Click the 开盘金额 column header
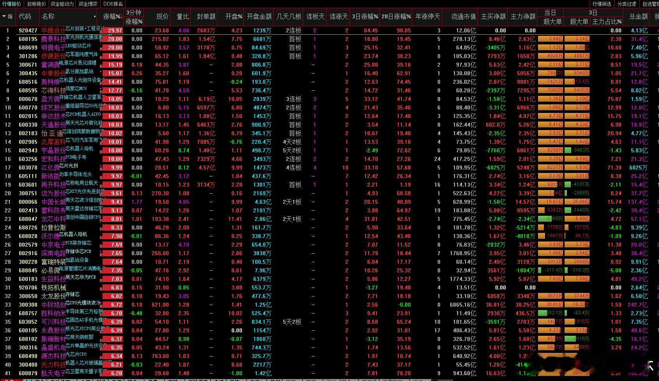The height and width of the screenshot is (381, 659). click(x=259, y=16)
